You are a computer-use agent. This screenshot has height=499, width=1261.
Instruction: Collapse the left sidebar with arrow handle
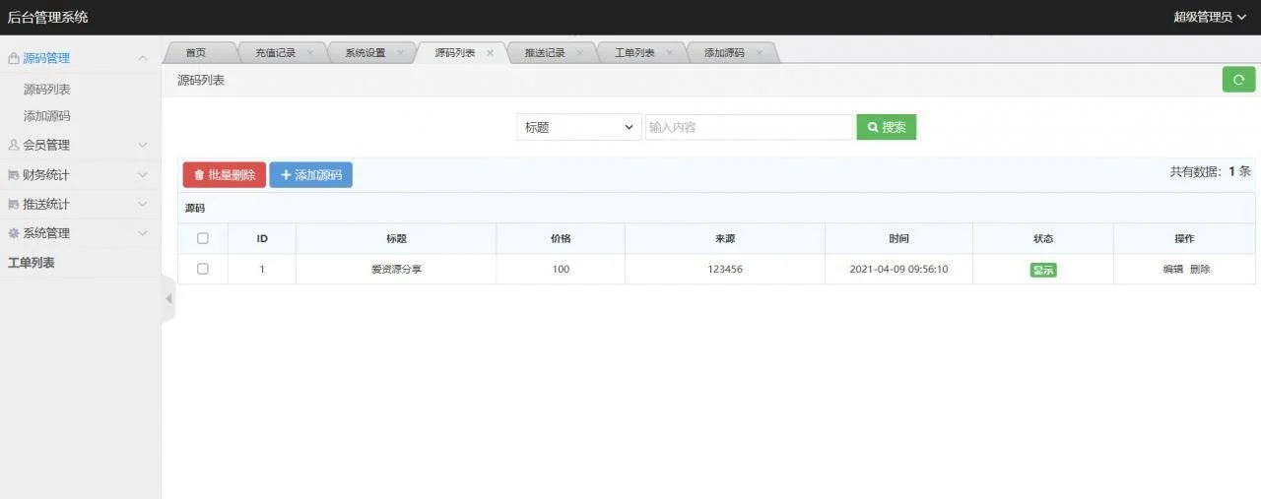pyautogui.click(x=168, y=298)
